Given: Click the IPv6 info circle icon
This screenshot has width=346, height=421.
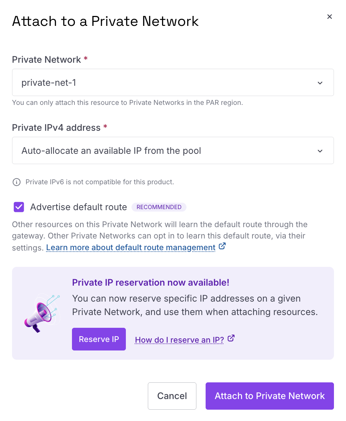Looking at the screenshot, I should (x=17, y=182).
